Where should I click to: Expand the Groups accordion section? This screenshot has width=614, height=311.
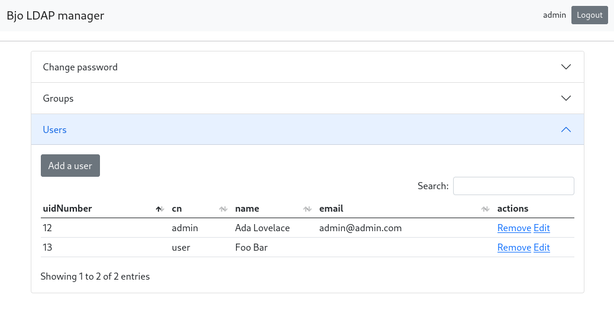point(308,98)
